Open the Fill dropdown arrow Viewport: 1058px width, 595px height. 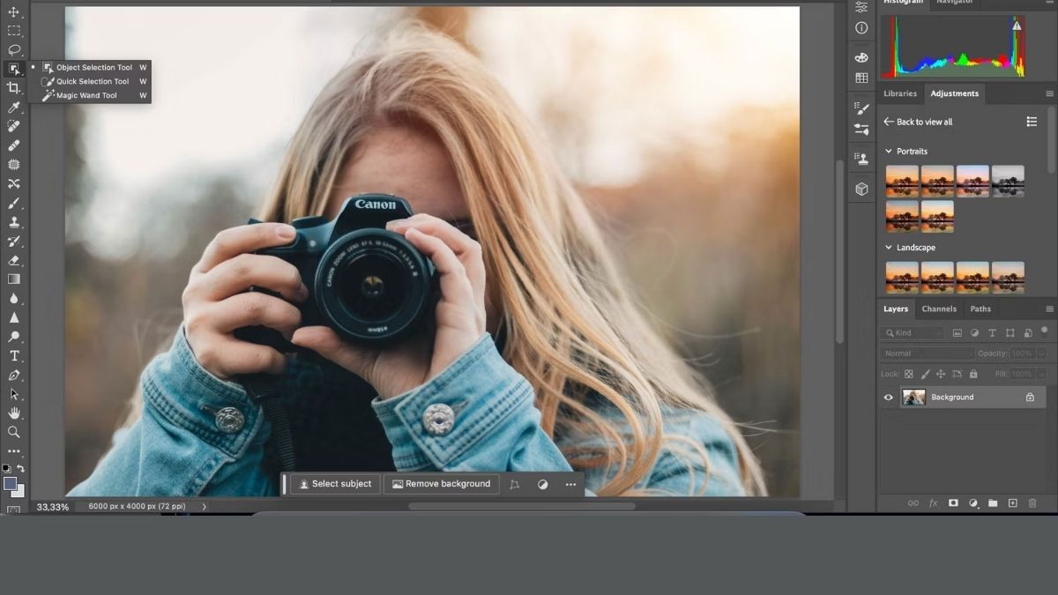pyautogui.click(x=1041, y=374)
